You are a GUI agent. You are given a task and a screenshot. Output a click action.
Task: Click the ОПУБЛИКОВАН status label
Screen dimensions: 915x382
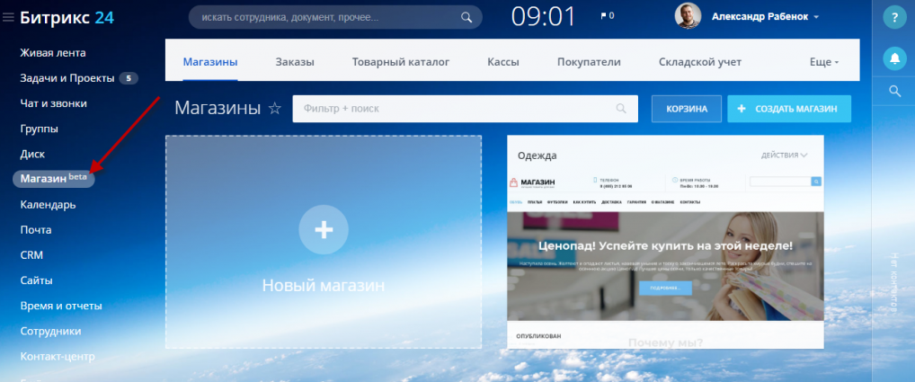(538, 336)
